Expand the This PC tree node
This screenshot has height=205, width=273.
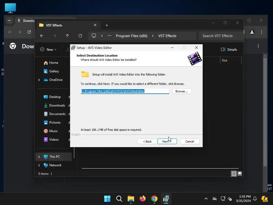point(39,157)
